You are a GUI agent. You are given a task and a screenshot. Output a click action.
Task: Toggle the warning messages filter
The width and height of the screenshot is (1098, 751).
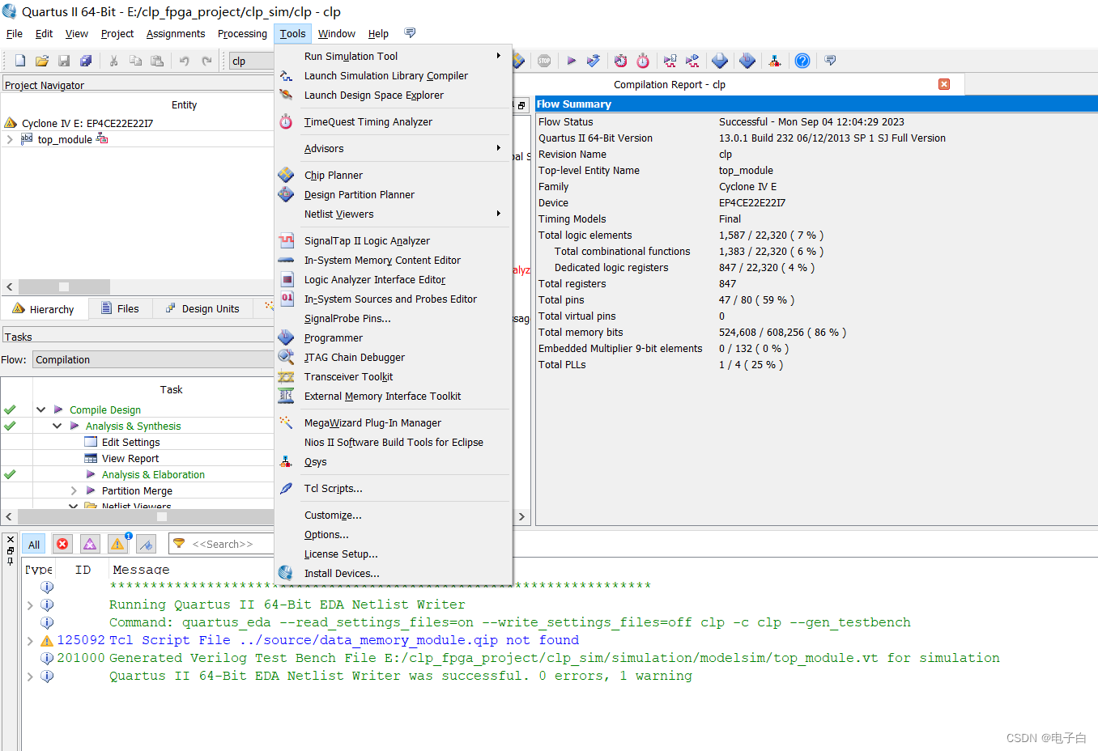(x=118, y=544)
